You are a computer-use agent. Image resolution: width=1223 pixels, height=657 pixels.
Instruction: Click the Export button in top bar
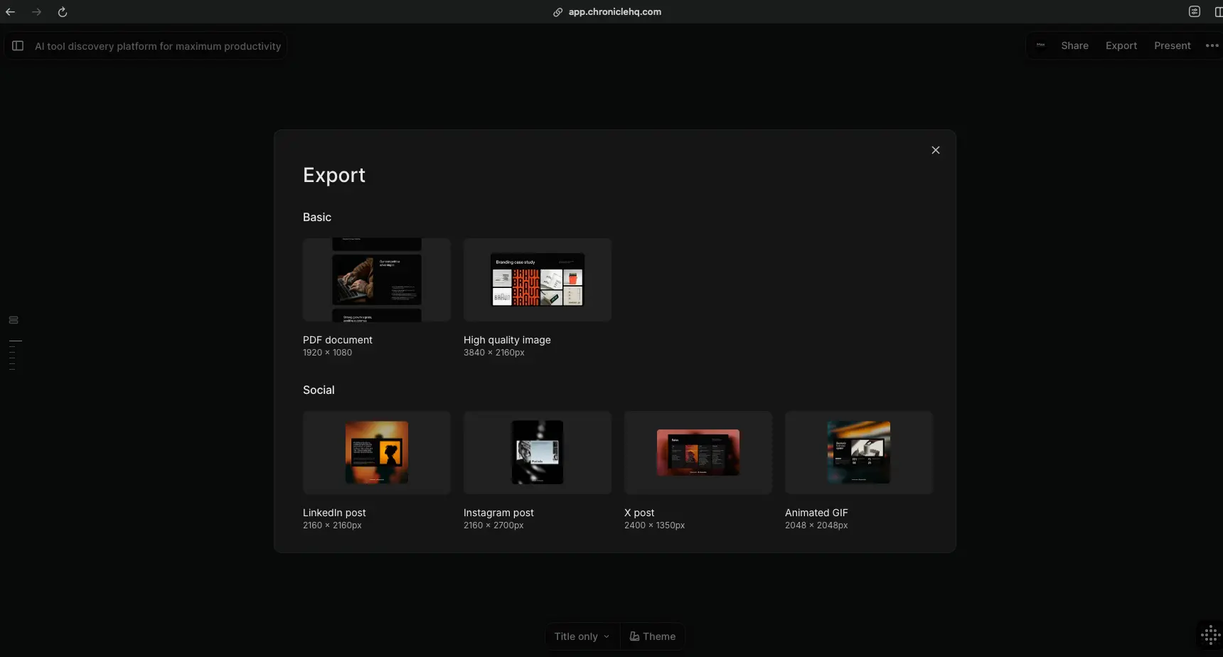[x=1121, y=45]
